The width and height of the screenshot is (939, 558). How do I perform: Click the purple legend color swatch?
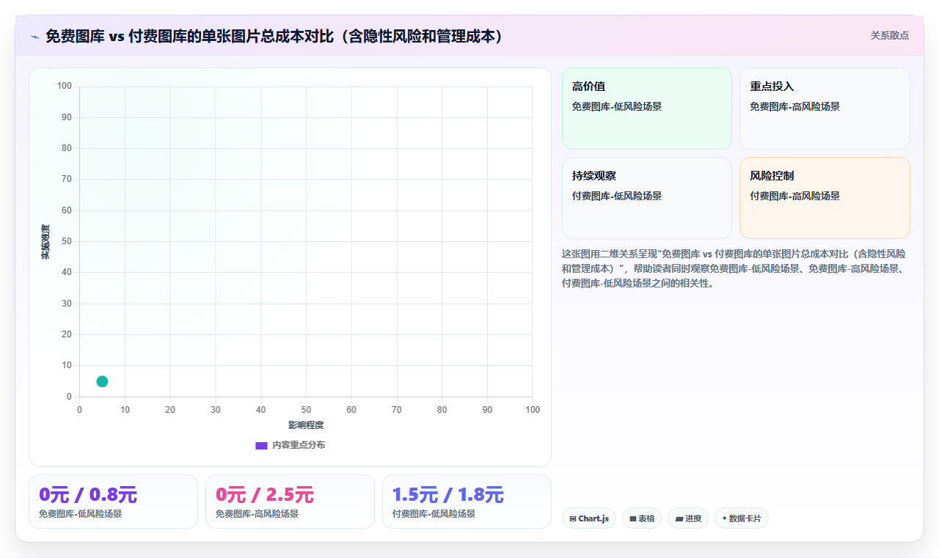tap(261, 446)
